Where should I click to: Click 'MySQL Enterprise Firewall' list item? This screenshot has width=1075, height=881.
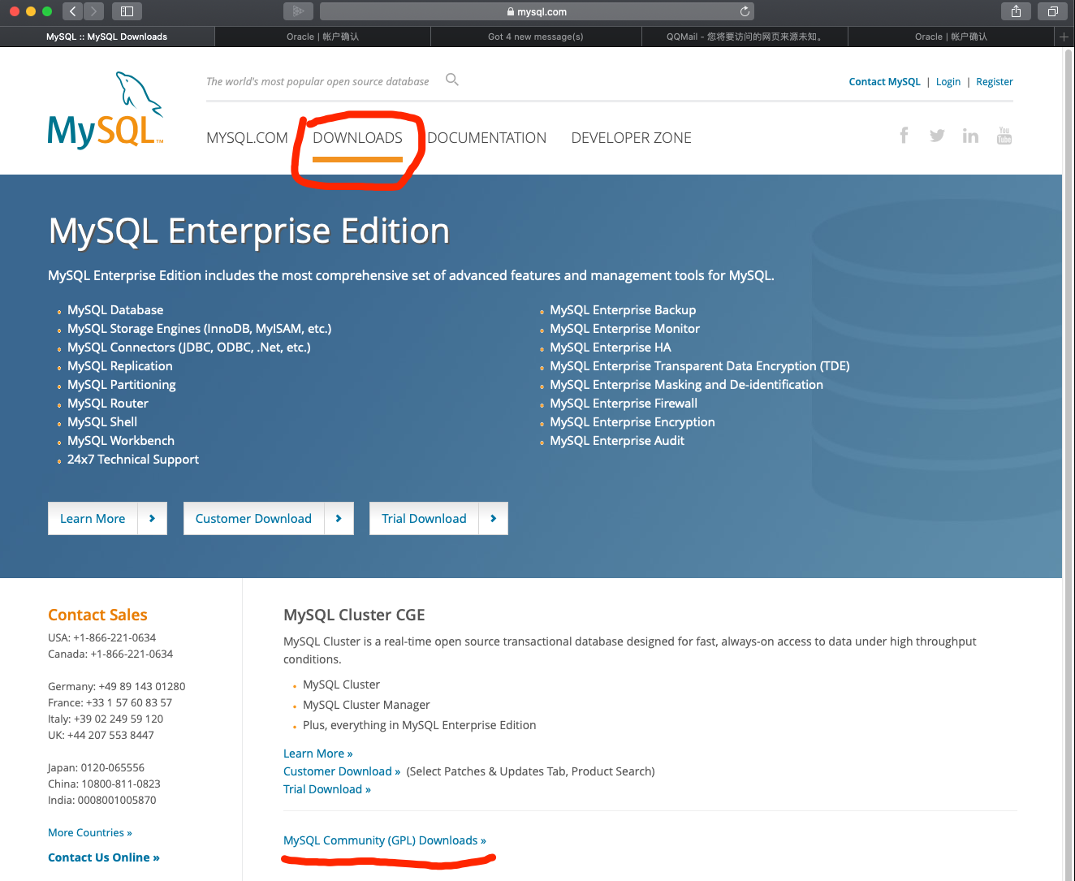tap(624, 404)
